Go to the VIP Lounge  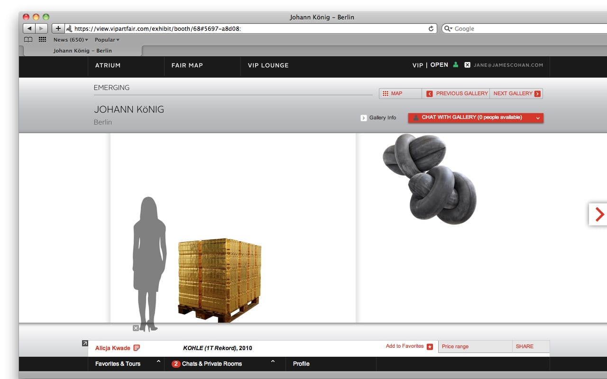(268, 65)
